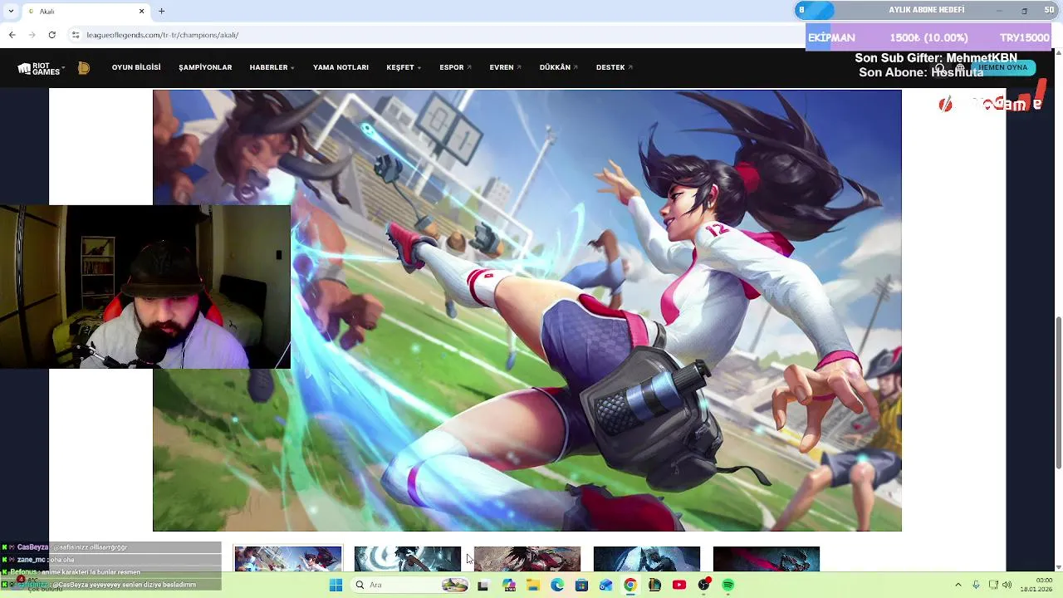Click the HEMEN OYNA button
Viewport: 1063px width, 598px height.
click(x=1003, y=67)
